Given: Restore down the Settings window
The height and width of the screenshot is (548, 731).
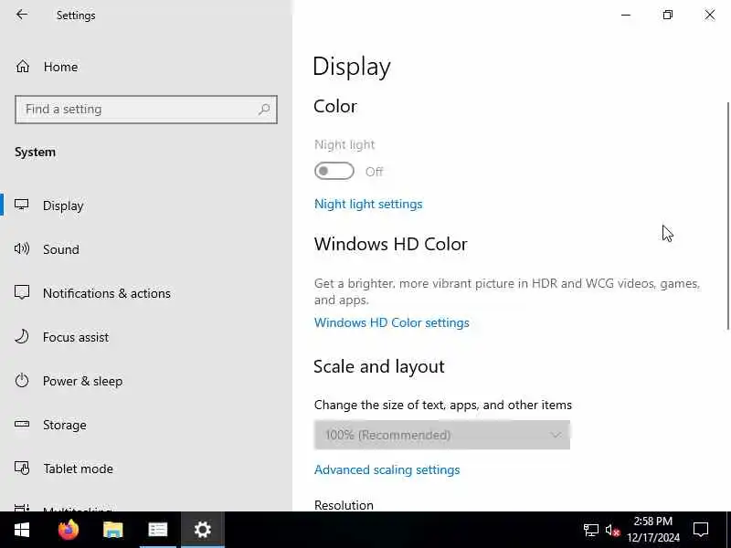Looking at the screenshot, I should click(x=668, y=15).
